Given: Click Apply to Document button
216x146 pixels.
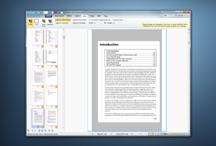Looking at the screenshot, I should [79, 20].
